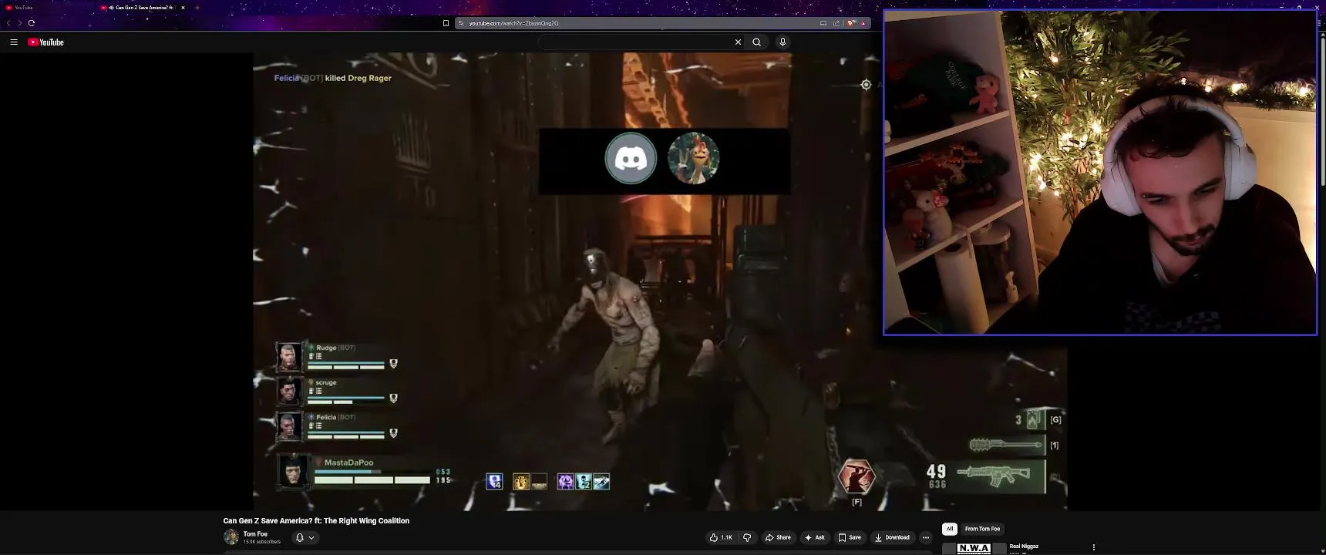Screen dimensions: 1326x555
Task: Click the Rudge [BOT] teammate portrait
Action: point(289,356)
